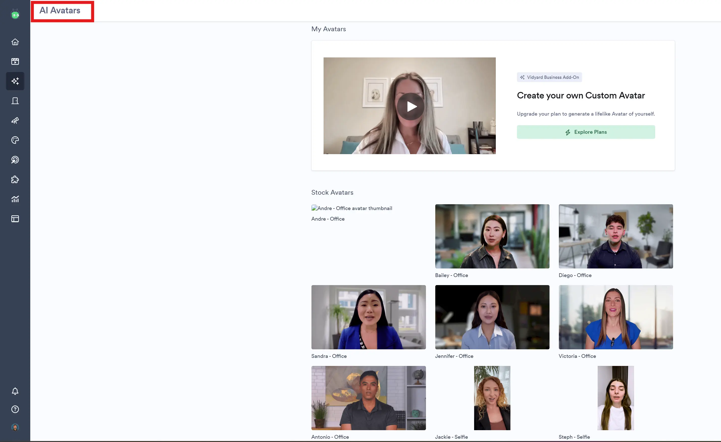Click the telescope icon in sidebar
721x442 pixels.
coord(15,120)
